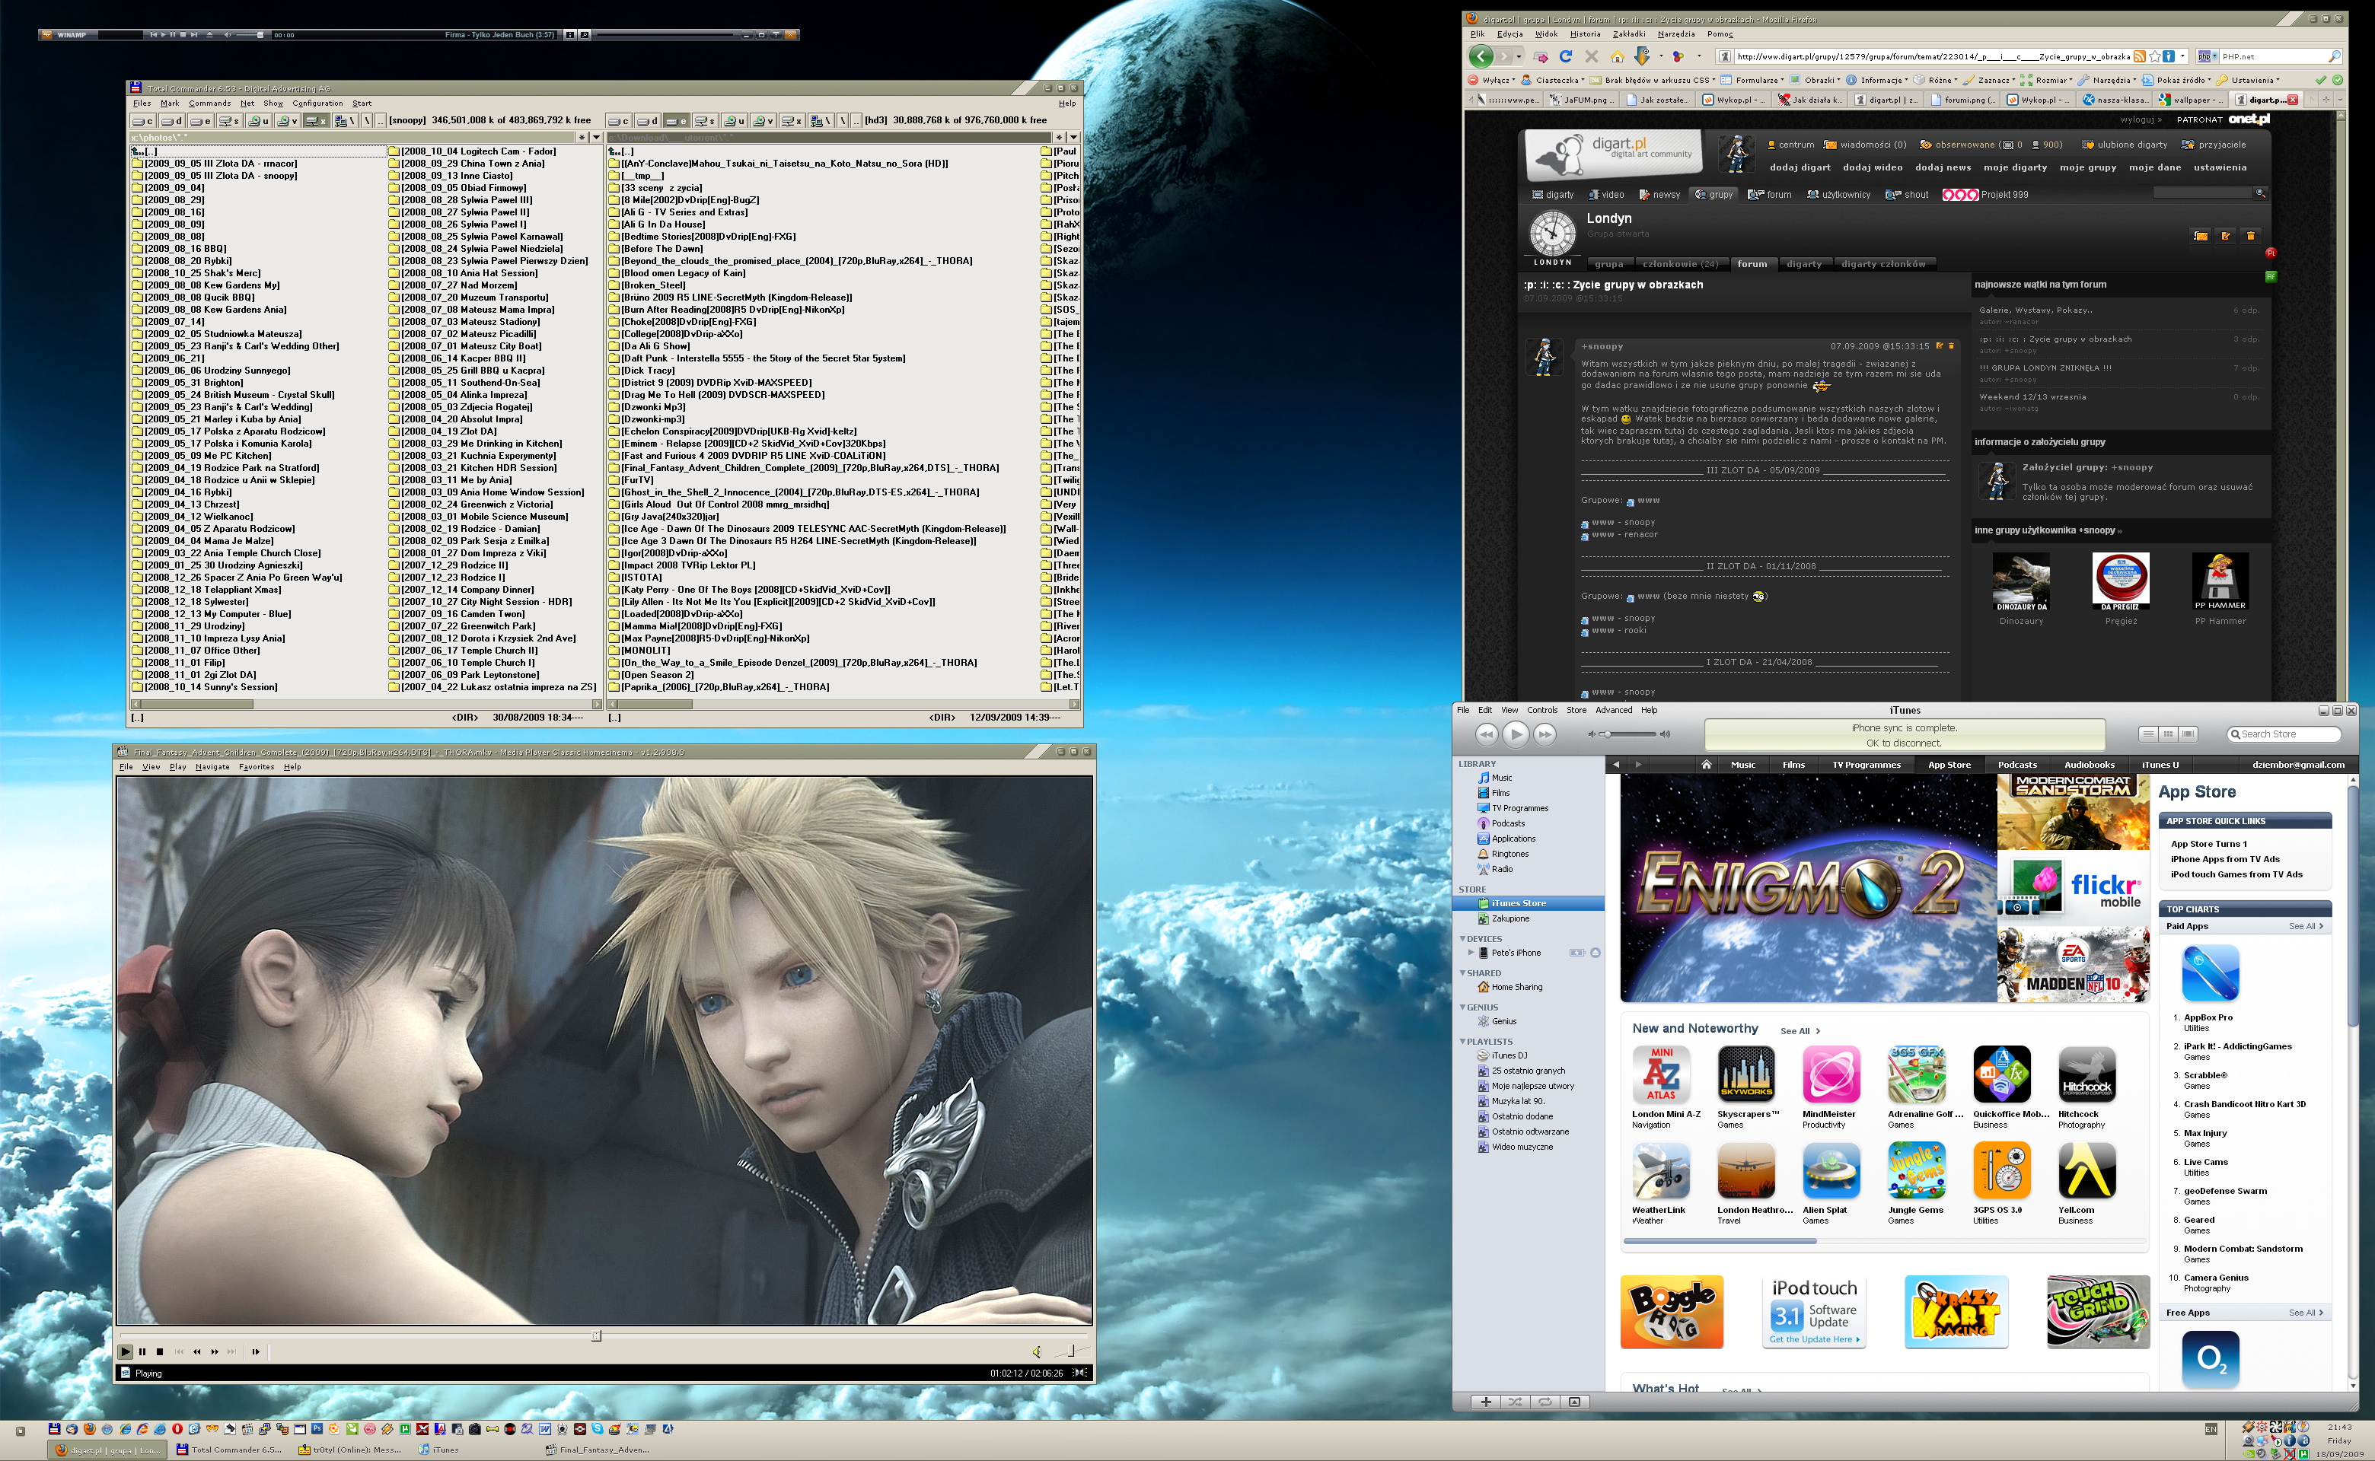
Task: Launch Opera from the quick launch bar
Action: click(177, 1429)
